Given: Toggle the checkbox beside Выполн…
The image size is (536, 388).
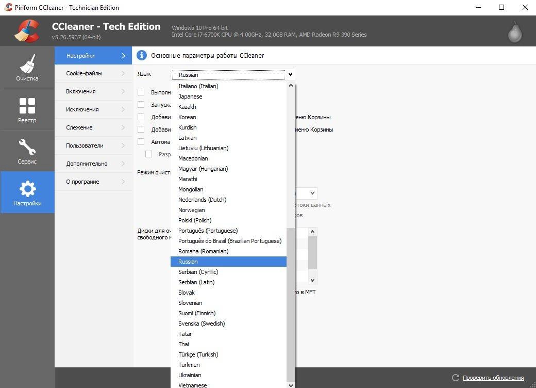Looking at the screenshot, I should point(141,92).
